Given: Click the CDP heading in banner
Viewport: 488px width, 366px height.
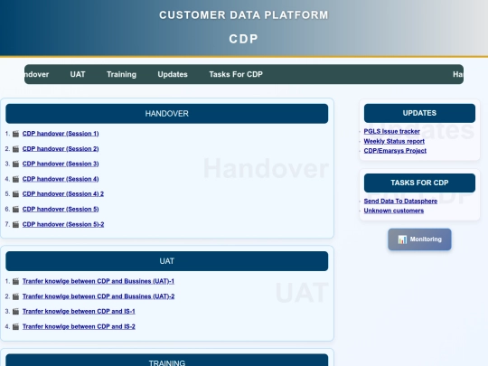Looking at the screenshot, I should (244, 39).
